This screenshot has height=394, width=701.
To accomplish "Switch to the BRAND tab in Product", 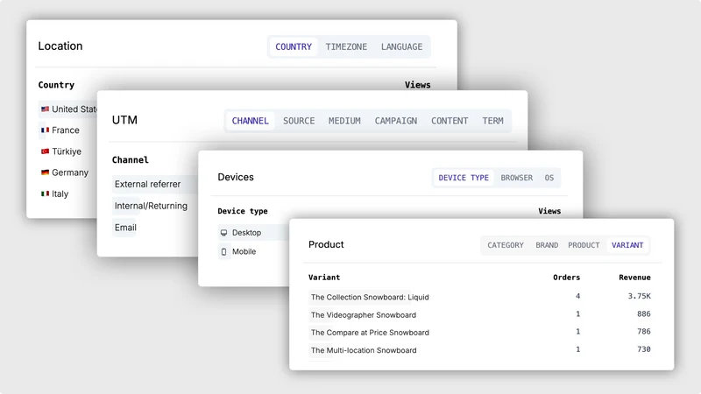I will tap(547, 245).
